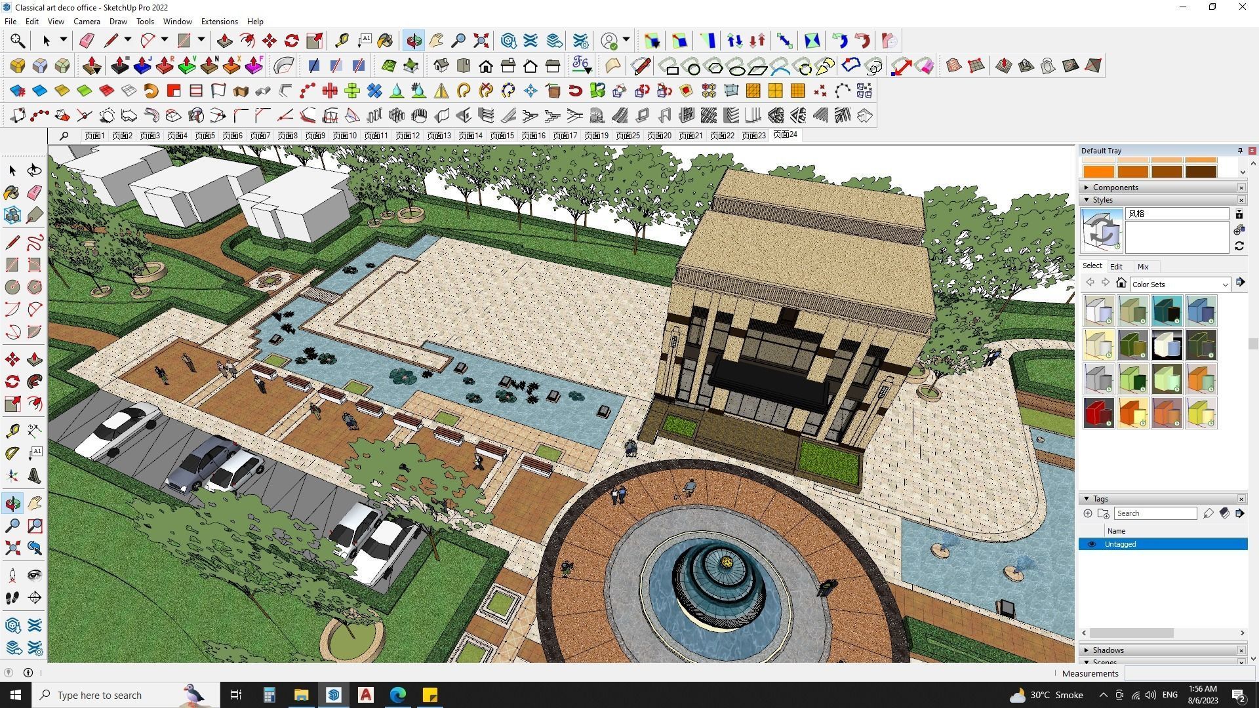Open the Arc tool dropdown arrow

165,41
